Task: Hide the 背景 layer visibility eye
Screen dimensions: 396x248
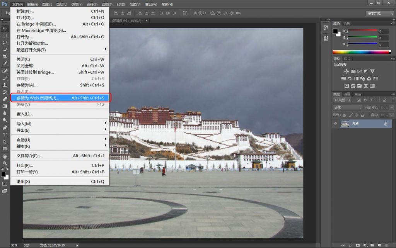Action: [335, 124]
